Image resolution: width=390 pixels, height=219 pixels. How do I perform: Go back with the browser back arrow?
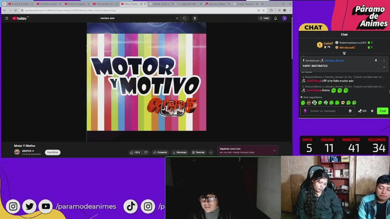coord(5,10)
